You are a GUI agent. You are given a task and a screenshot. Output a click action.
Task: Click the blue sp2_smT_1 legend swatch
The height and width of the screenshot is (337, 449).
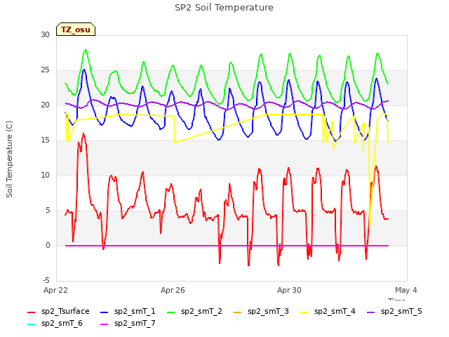tap(105, 312)
